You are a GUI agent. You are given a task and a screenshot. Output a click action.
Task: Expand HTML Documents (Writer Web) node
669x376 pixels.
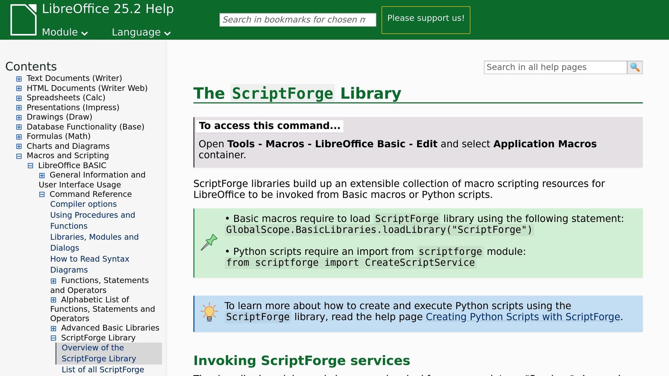19,88
